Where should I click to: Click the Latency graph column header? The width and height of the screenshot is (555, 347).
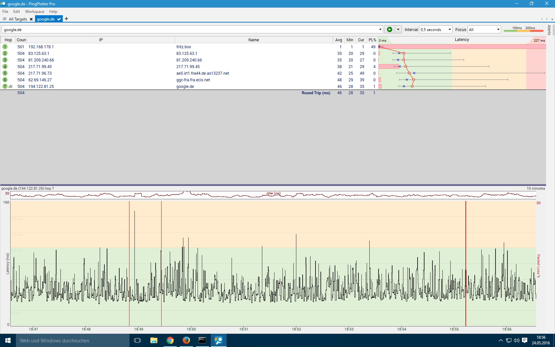point(462,40)
